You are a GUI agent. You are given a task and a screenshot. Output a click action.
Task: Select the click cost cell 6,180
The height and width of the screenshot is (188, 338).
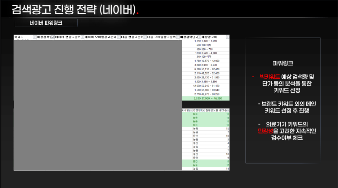[x=197, y=69]
